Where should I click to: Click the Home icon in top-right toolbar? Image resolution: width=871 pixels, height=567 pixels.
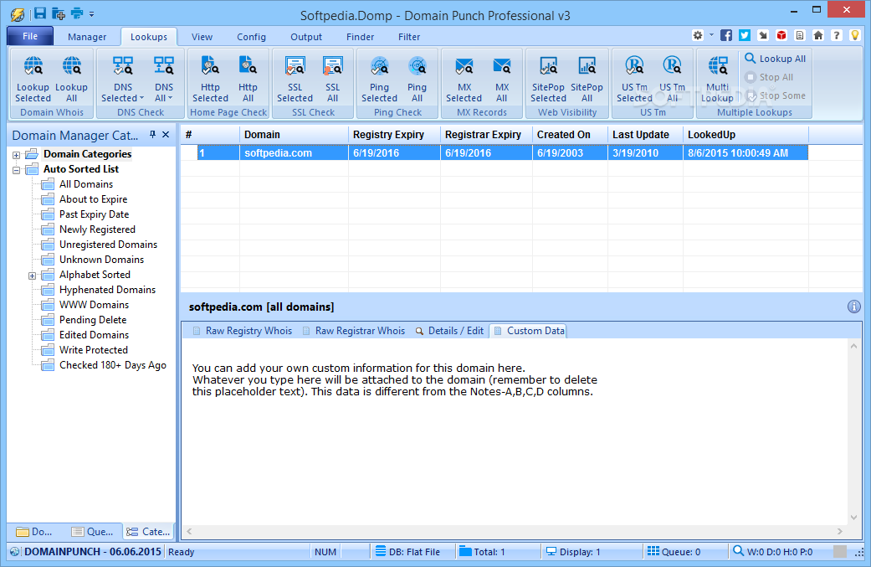coord(818,35)
